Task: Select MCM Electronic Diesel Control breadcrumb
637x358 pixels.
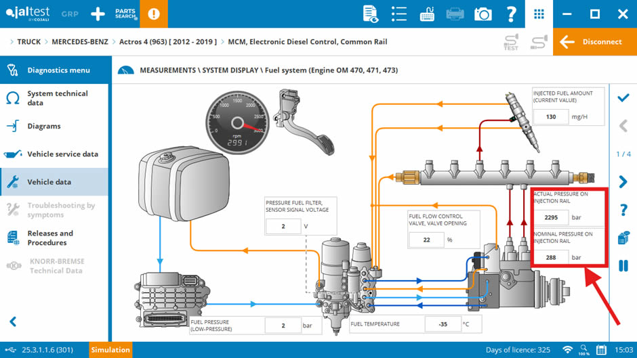Action: (308, 42)
